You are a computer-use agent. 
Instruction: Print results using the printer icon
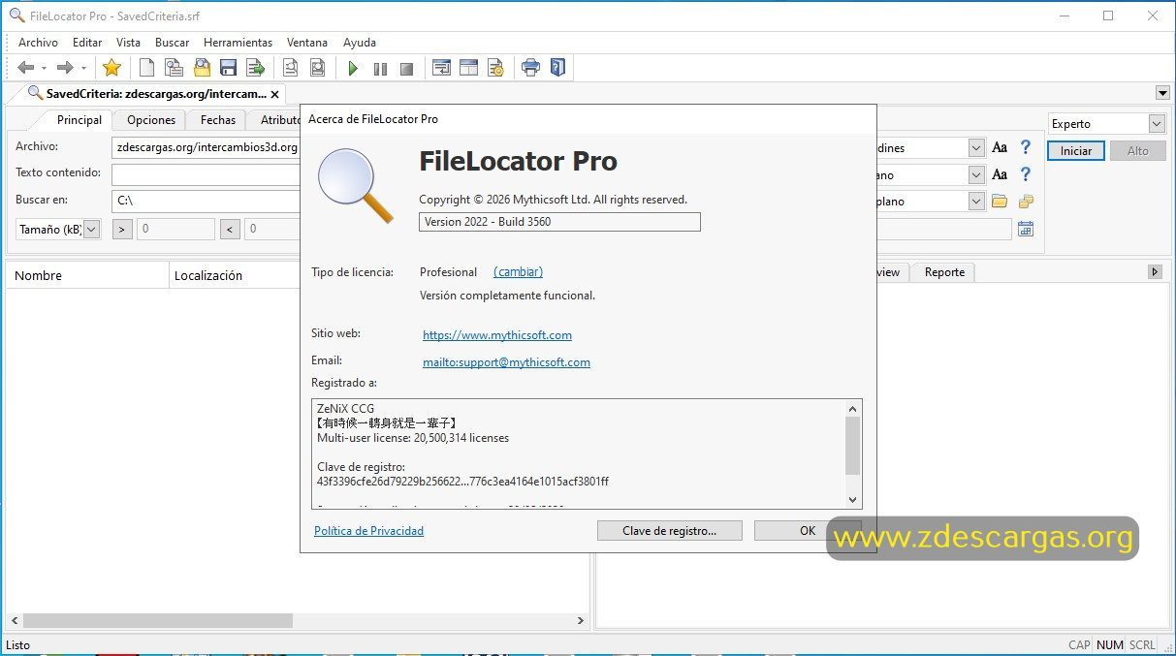(x=530, y=68)
